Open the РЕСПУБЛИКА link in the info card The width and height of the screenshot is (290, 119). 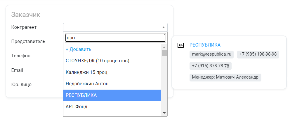point(205,45)
